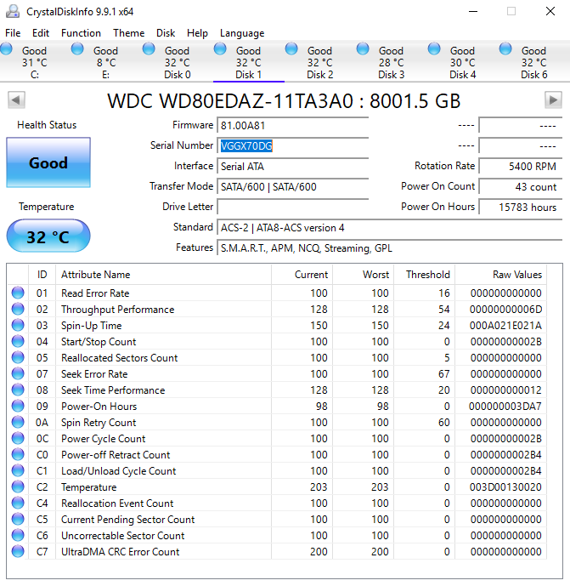Image resolution: width=570 pixels, height=586 pixels.
Task: Open the Edit menu
Action: pyautogui.click(x=41, y=33)
